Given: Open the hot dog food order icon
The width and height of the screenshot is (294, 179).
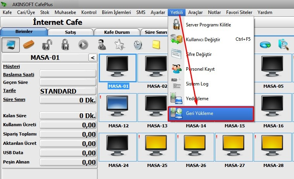Looking at the screenshot, I should pos(29,45).
